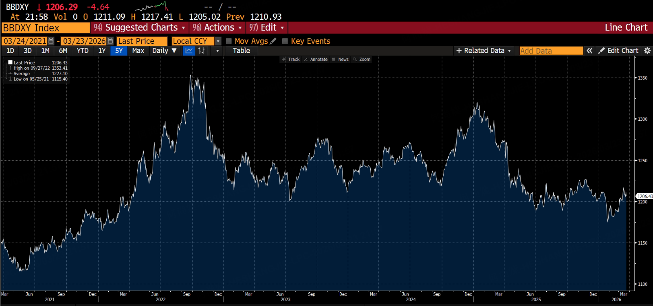Open chart settings gear
The width and height of the screenshot is (653, 306).
[x=647, y=51]
